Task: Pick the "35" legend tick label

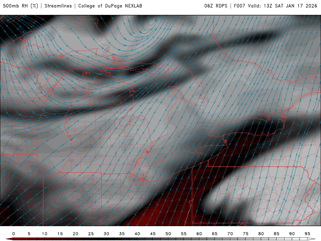Action: [x=122, y=234]
